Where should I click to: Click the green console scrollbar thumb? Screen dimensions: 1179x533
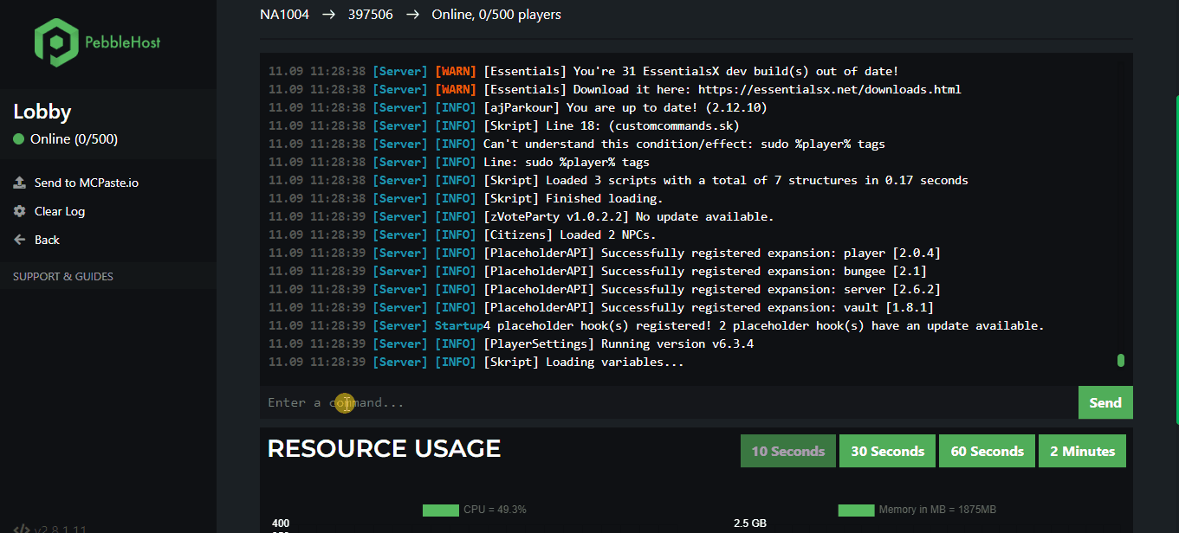coord(1120,360)
